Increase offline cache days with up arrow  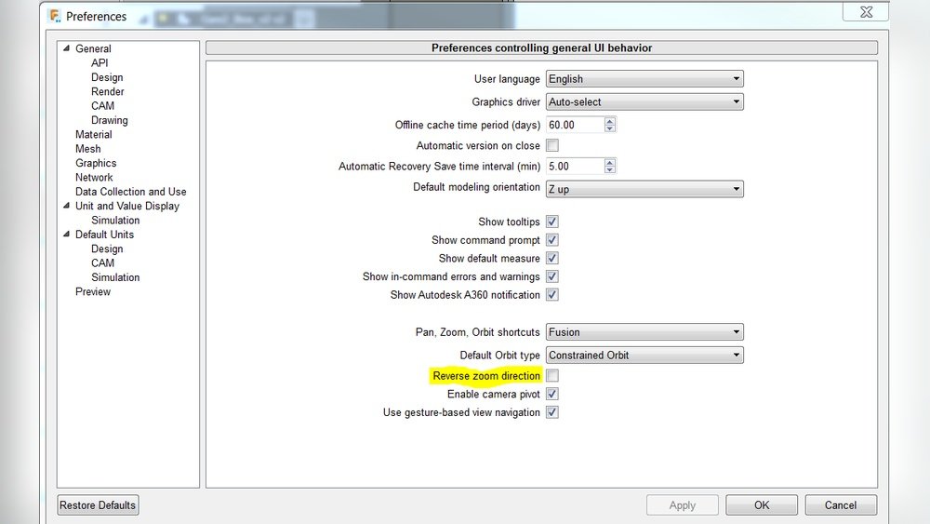pos(610,121)
